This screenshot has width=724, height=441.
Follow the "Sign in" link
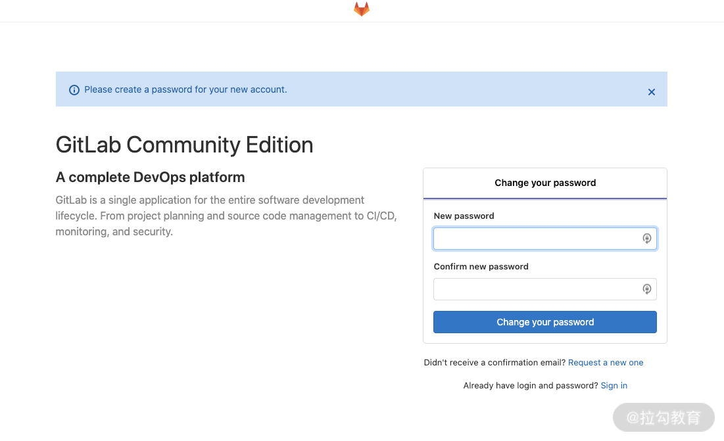pyautogui.click(x=614, y=386)
